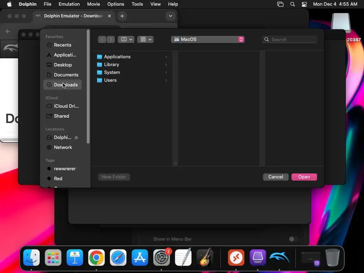Image resolution: width=364 pixels, height=273 pixels.
Task: Open Control Center in the menu bar
Action: click(x=304, y=4)
